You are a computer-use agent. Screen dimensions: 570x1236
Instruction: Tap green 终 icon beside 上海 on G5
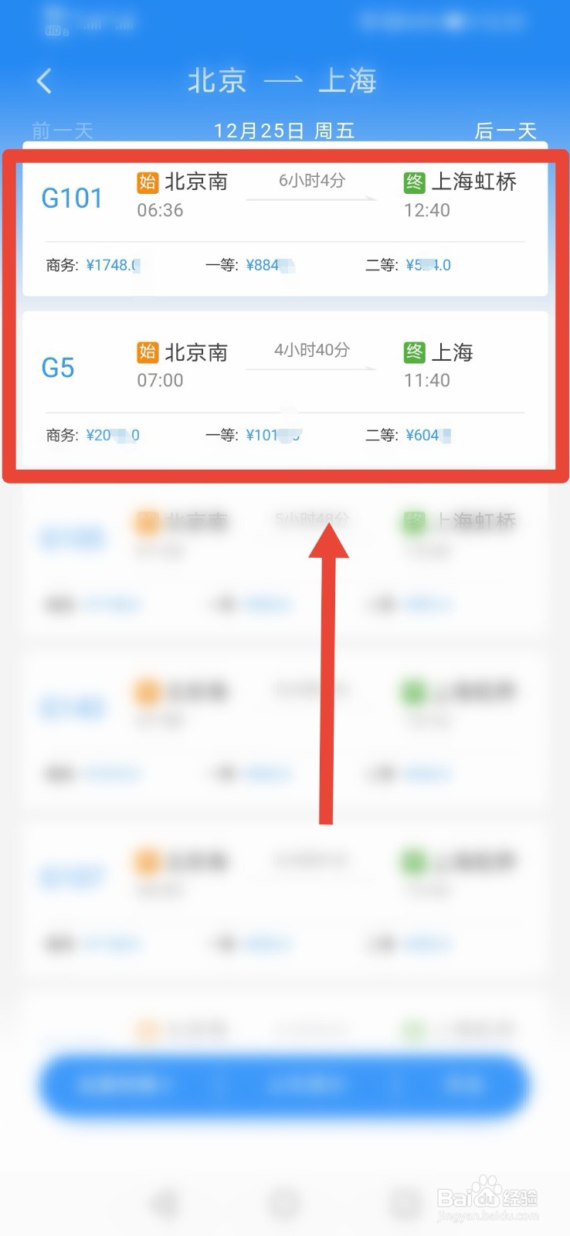pos(415,352)
